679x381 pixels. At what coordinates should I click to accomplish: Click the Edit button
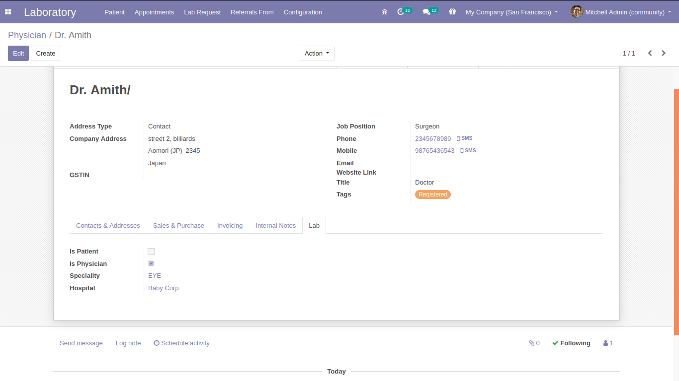(18, 53)
